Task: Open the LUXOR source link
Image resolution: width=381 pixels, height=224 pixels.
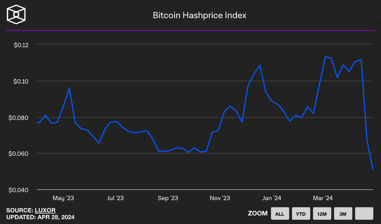Action: (x=45, y=210)
